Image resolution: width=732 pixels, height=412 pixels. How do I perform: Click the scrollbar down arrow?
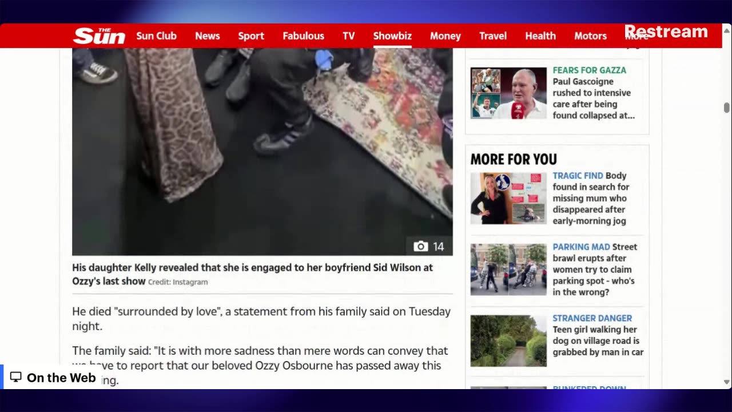pos(727,382)
